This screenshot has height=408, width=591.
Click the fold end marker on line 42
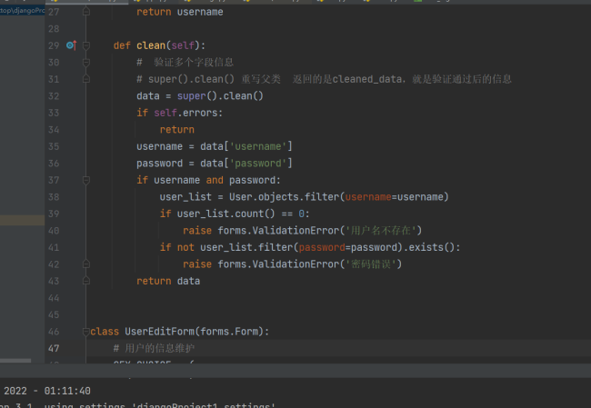tap(86, 264)
